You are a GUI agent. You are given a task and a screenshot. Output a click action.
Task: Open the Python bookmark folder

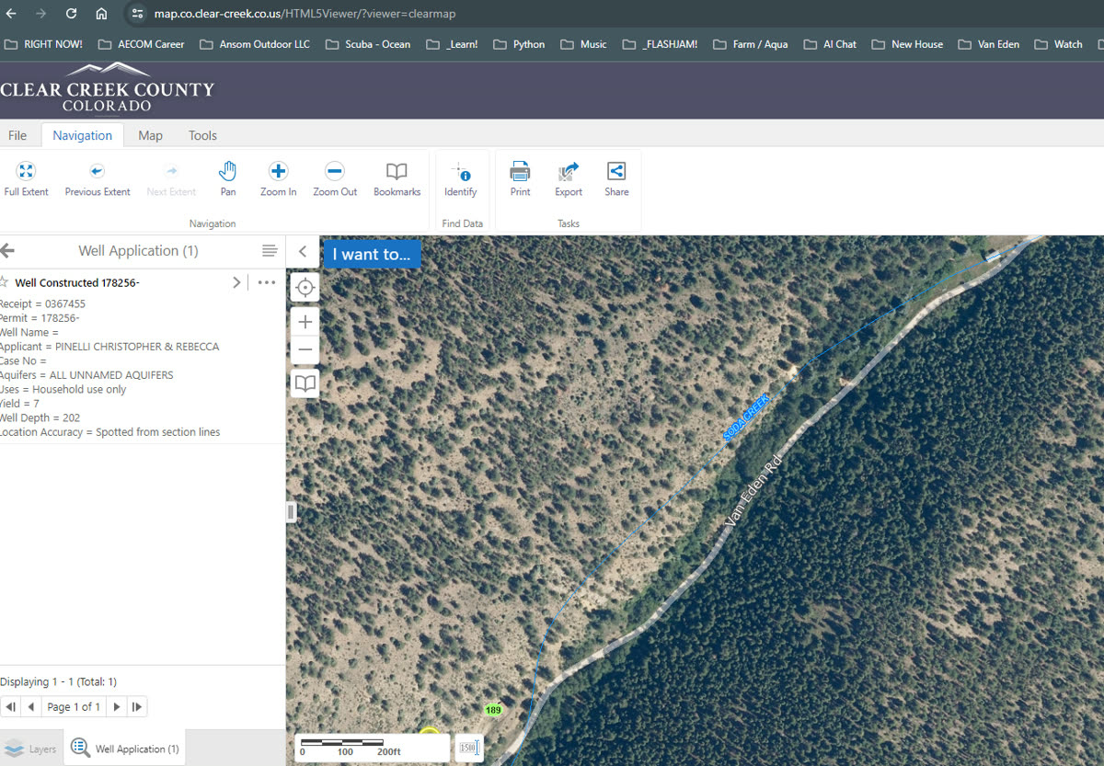point(519,44)
